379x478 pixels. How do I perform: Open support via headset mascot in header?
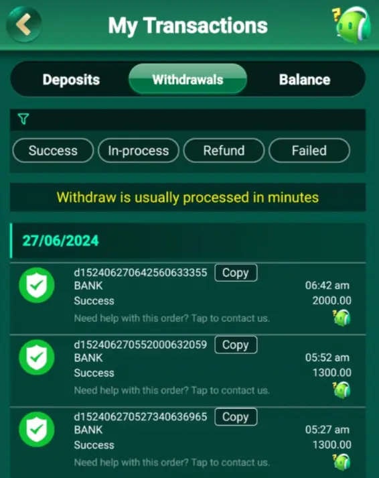(x=352, y=25)
